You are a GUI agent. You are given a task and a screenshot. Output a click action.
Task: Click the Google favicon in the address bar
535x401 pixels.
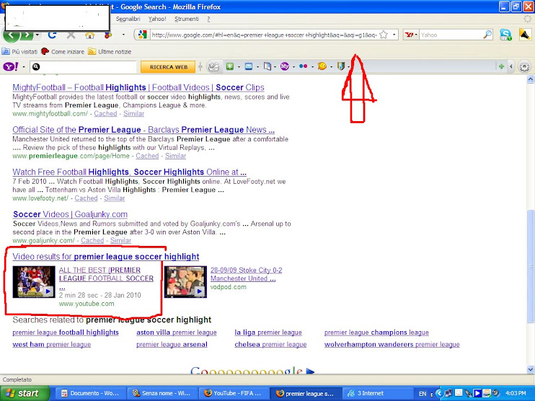click(143, 35)
